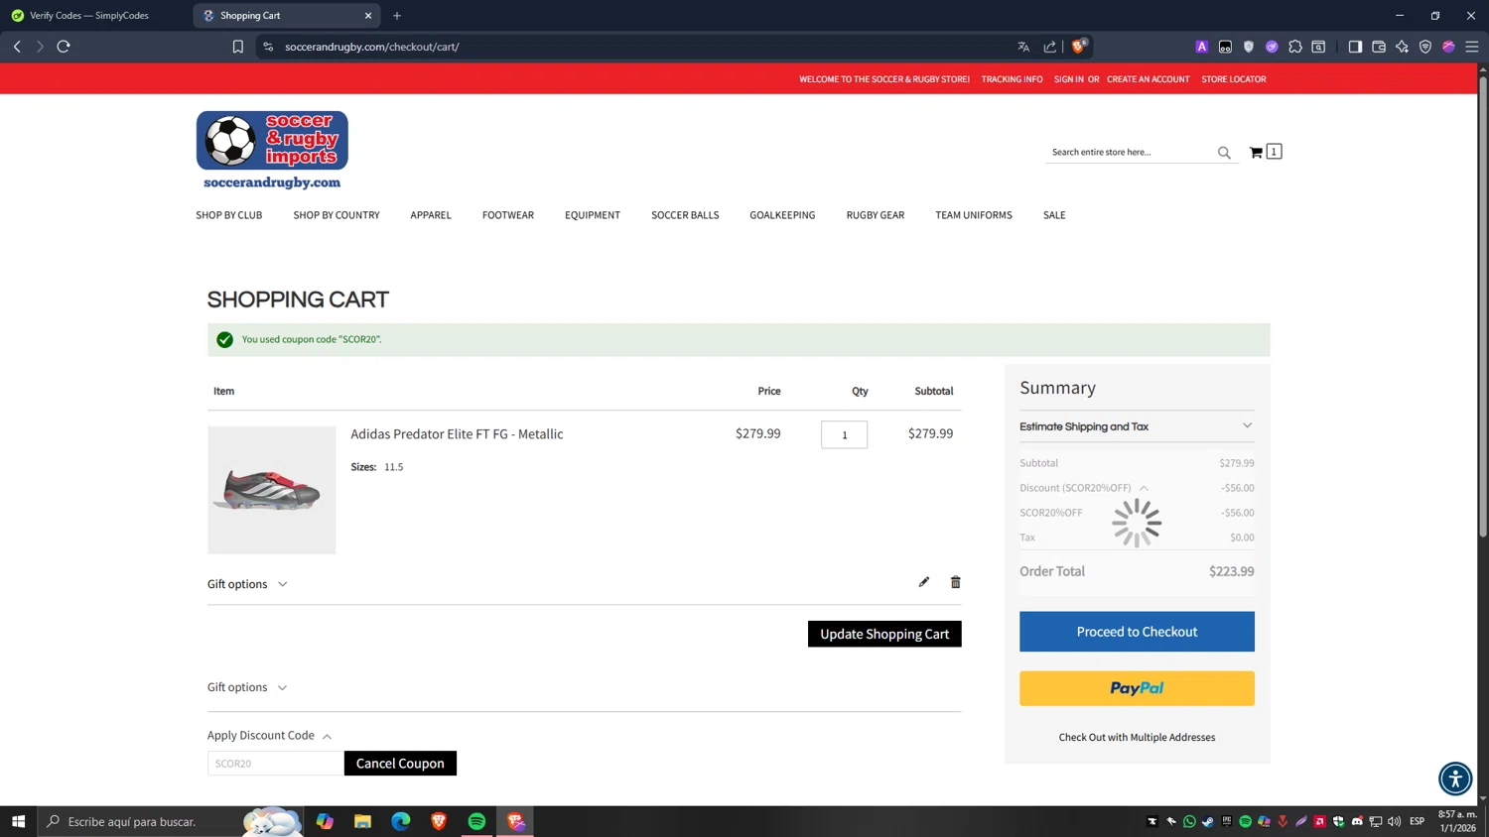Click the purple A extension icon

click(x=1202, y=47)
